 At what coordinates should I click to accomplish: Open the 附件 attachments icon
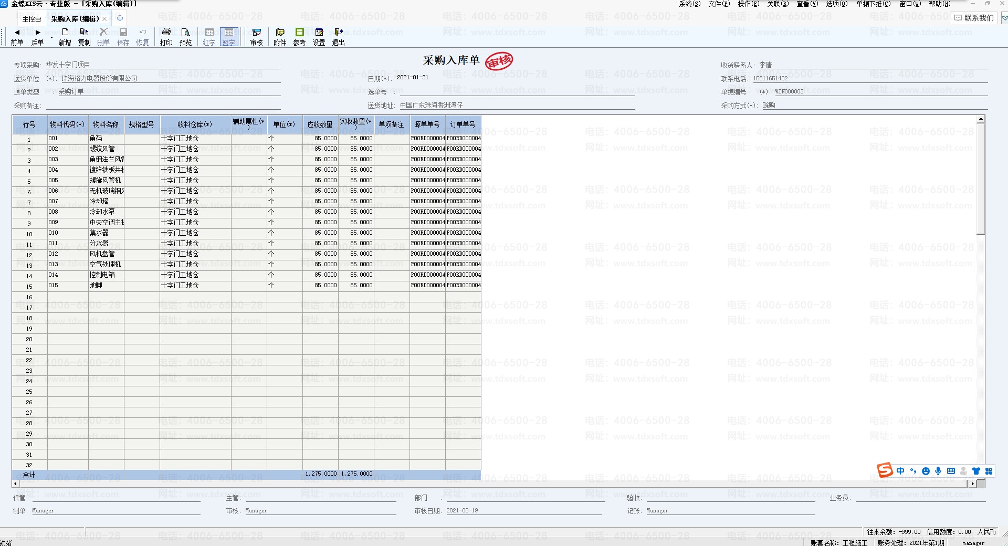[x=280, y=37]
